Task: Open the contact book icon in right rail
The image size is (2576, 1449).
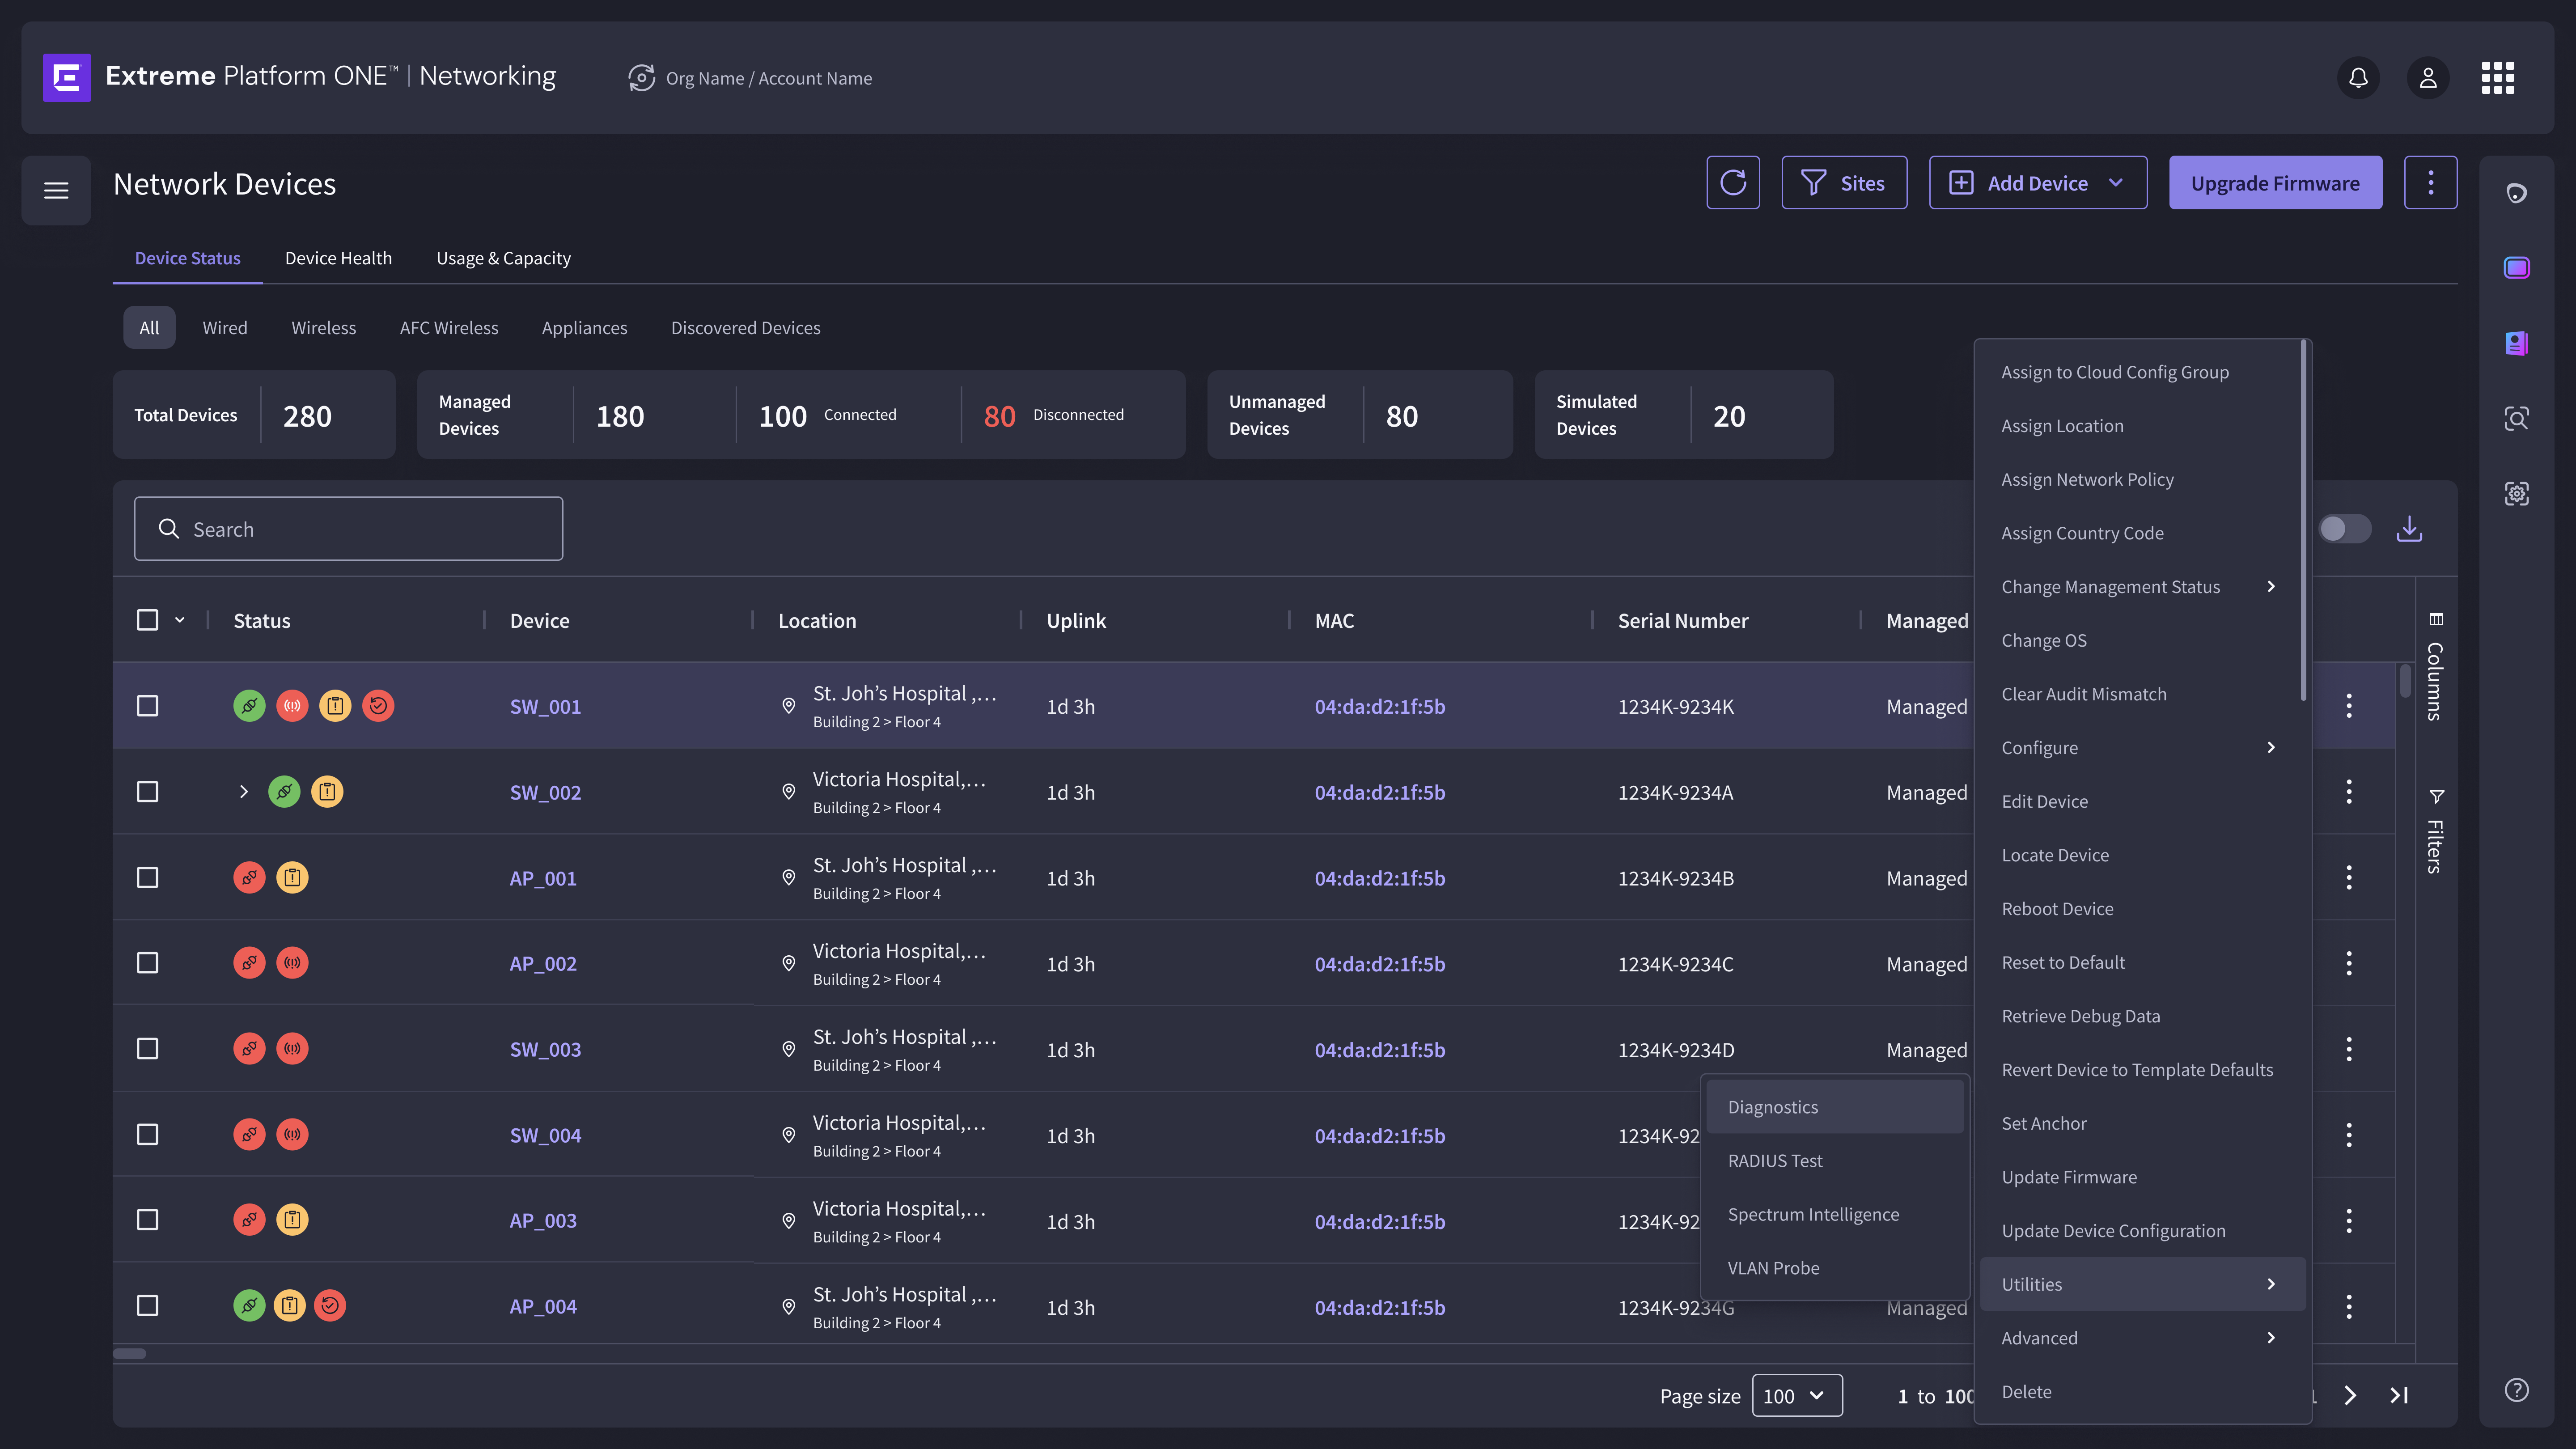Action: point(2516,343)
